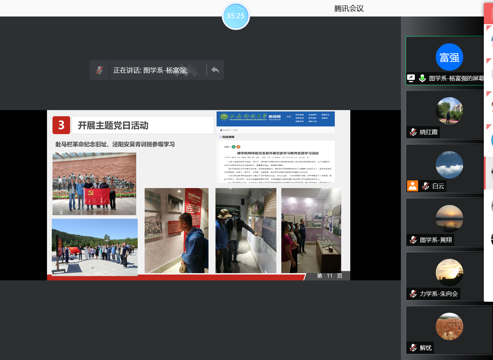
Task: Click the 35:25 meeting timer bubble
Action: coord(236,16)
